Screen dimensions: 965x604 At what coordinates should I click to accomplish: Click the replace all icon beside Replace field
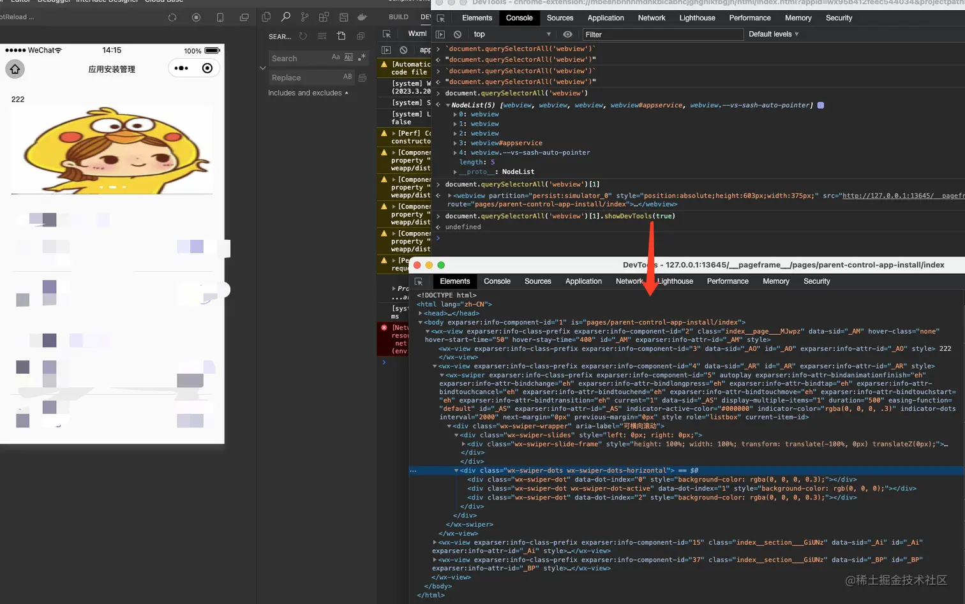click(363, 77)
